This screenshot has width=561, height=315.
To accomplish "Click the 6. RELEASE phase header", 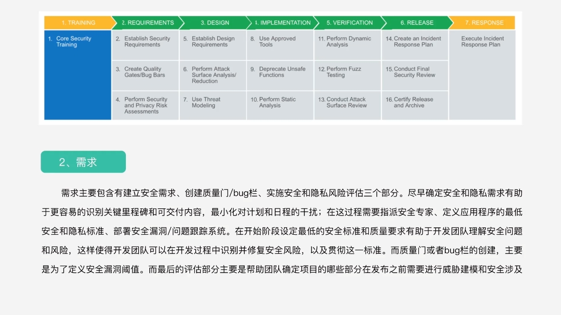I will [x=417, y=22].
